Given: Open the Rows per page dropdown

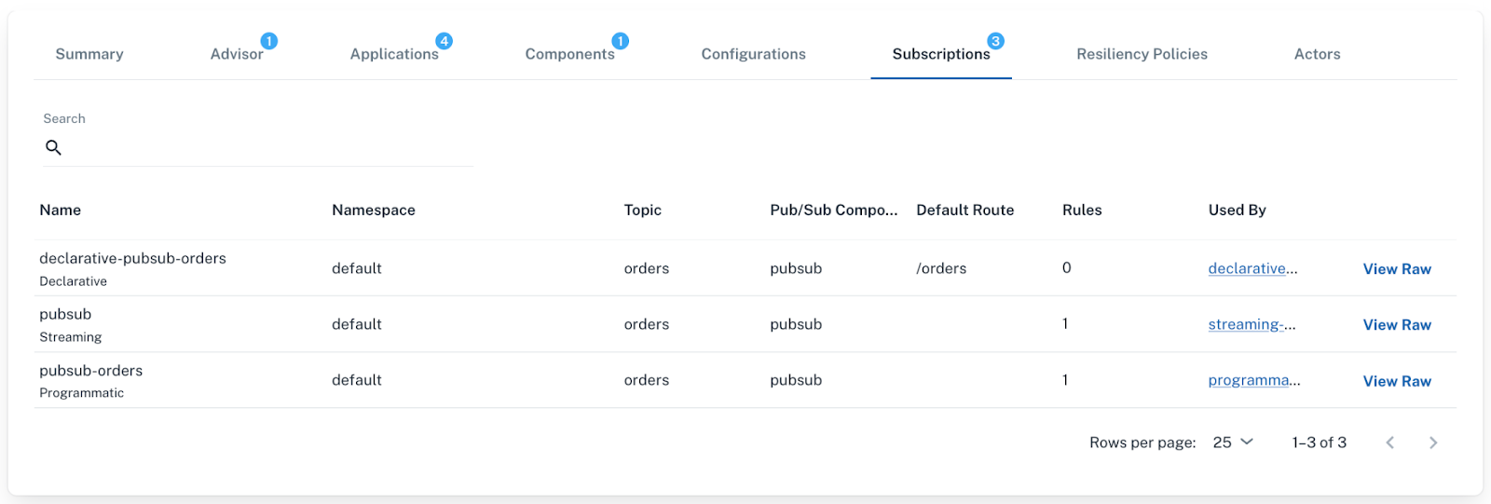Looking at the screenshot, I should click(1233, 443).
